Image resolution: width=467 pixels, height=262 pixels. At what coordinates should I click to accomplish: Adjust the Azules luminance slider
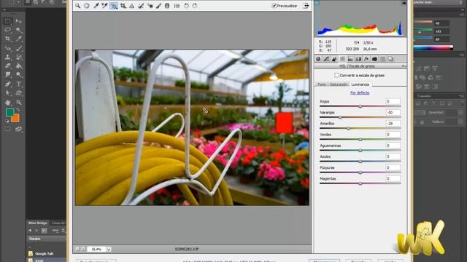[360, 162]
